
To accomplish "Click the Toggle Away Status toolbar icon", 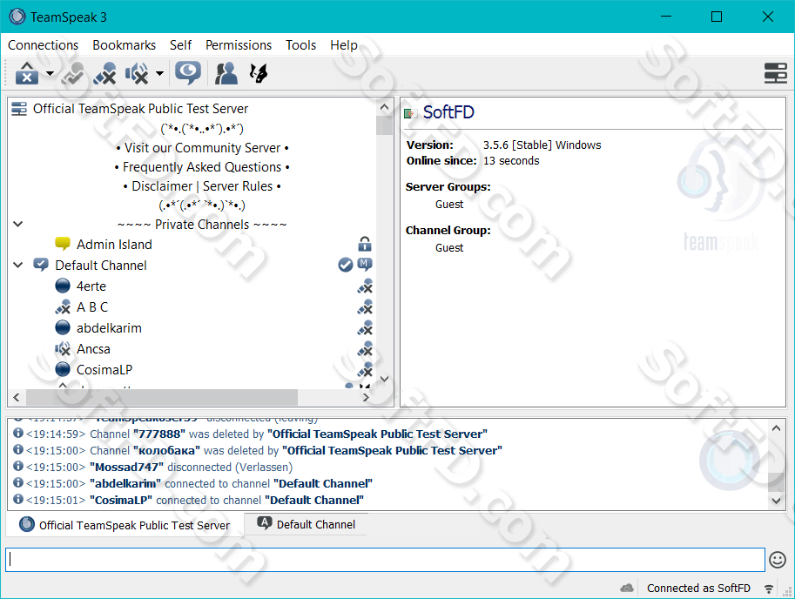I will [x=72, y=73].
